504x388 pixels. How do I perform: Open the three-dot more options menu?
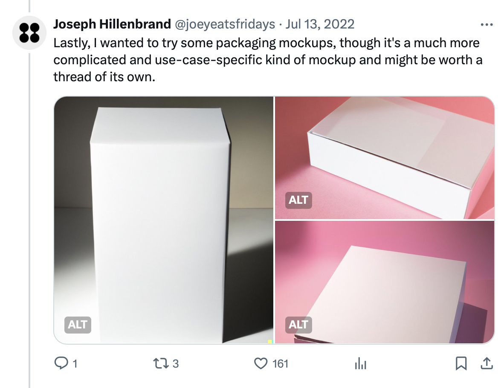(487, 24)
